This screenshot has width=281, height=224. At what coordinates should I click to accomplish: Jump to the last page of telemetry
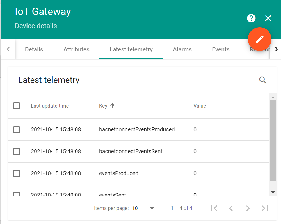(264, 208)
